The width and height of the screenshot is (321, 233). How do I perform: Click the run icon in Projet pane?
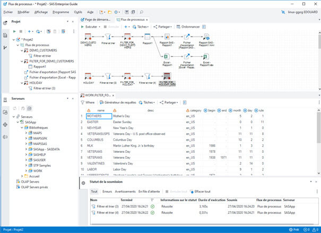[x=14, y=31]
